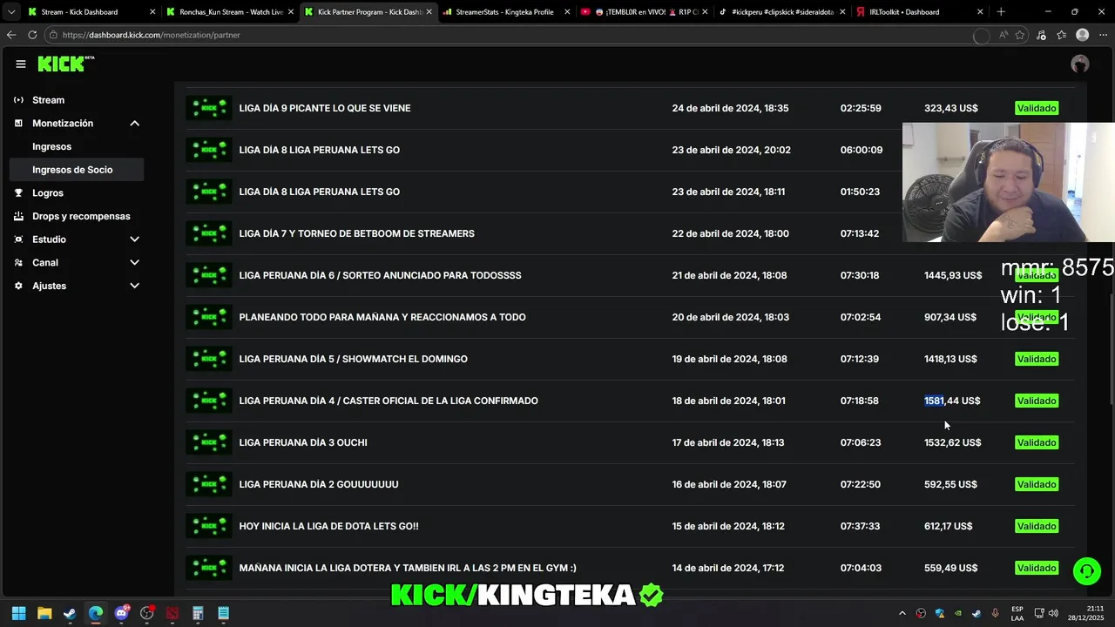Click the amount '1581,44 US$'

coord(952,401)
